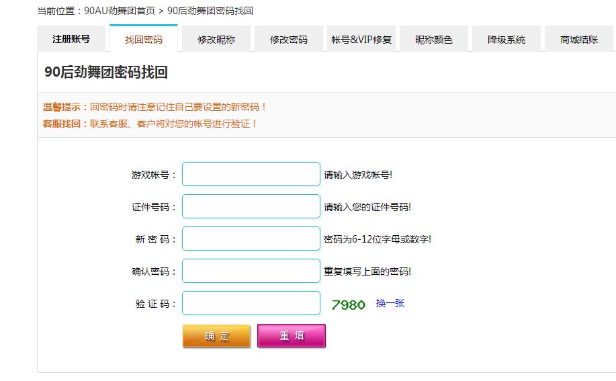
Task: Click the 确认密码 input field
Action: [251, 271]
